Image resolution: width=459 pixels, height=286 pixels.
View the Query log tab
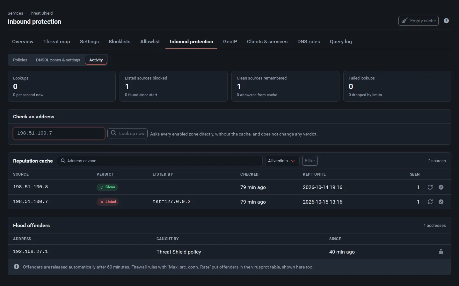pos(341,42)
